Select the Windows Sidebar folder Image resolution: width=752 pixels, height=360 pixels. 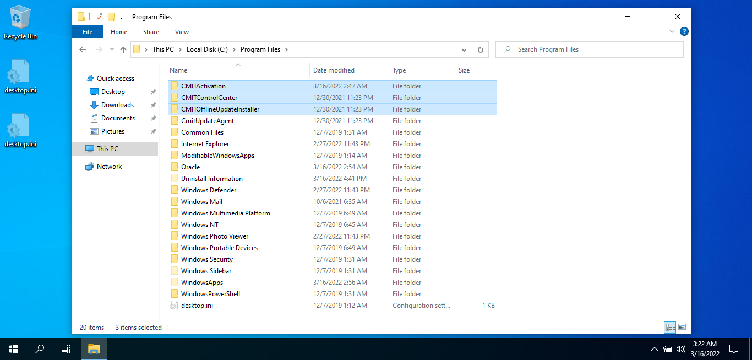coord(332,271)
